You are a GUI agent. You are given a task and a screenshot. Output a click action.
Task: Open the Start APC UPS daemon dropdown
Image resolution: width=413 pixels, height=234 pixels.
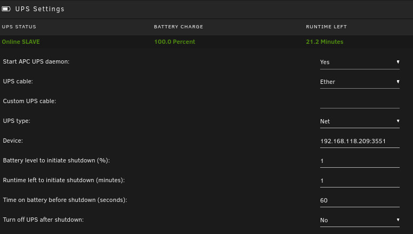360,63
